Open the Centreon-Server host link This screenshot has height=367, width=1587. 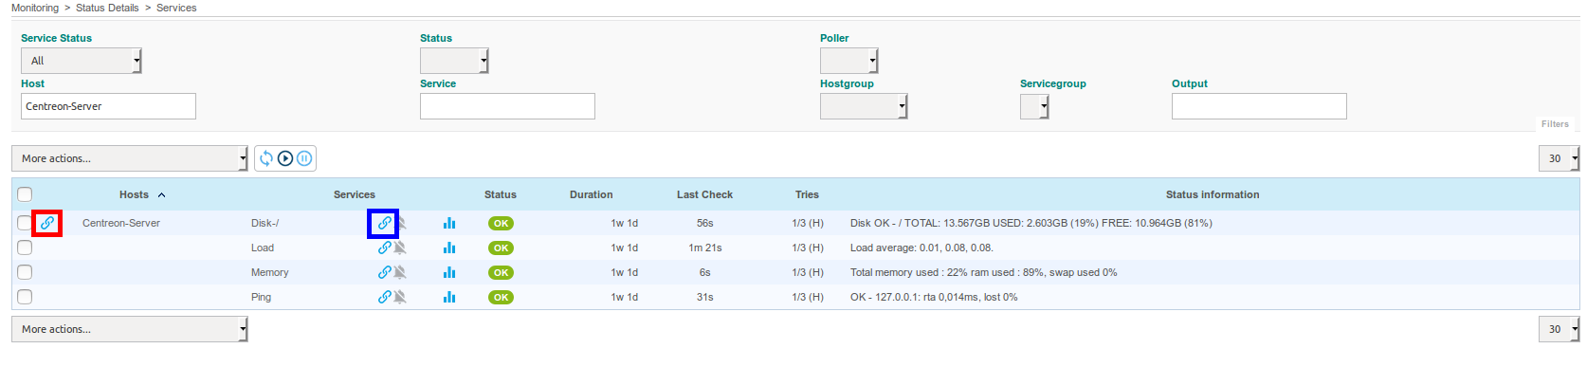point(121,223)
